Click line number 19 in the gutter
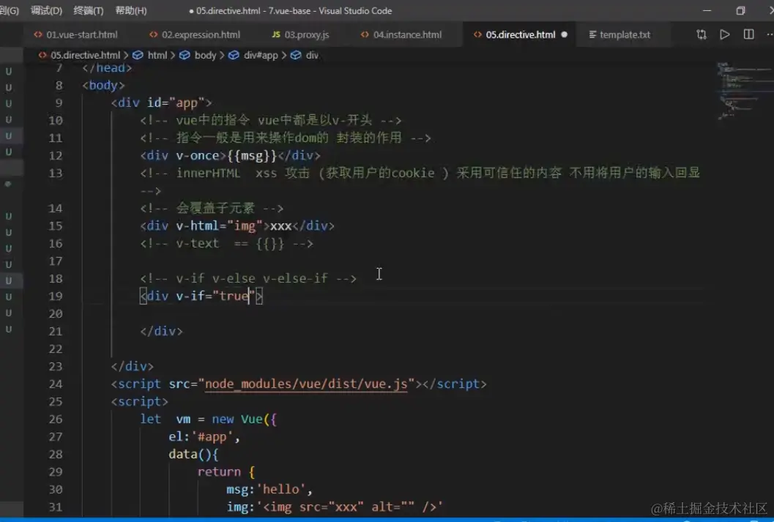This screenshot has height=522, width=774. [56, 296]
